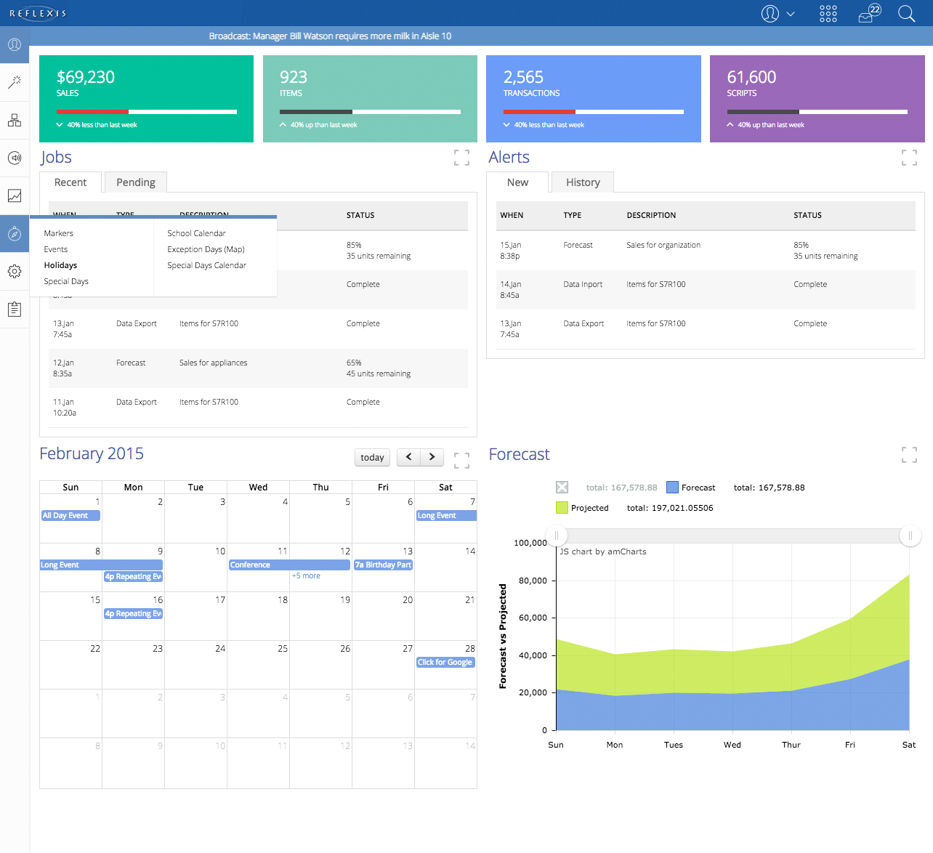This screenshot has height=853, width=933.
Task: Click the left handle of chart range slider
Action: coord(557,536)
